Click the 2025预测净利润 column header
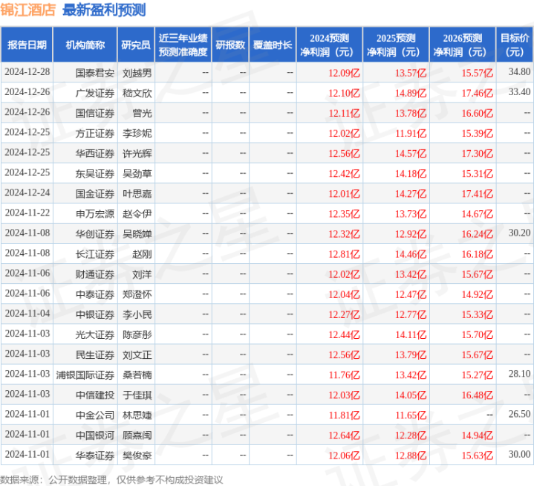 [x=396, y=45]
